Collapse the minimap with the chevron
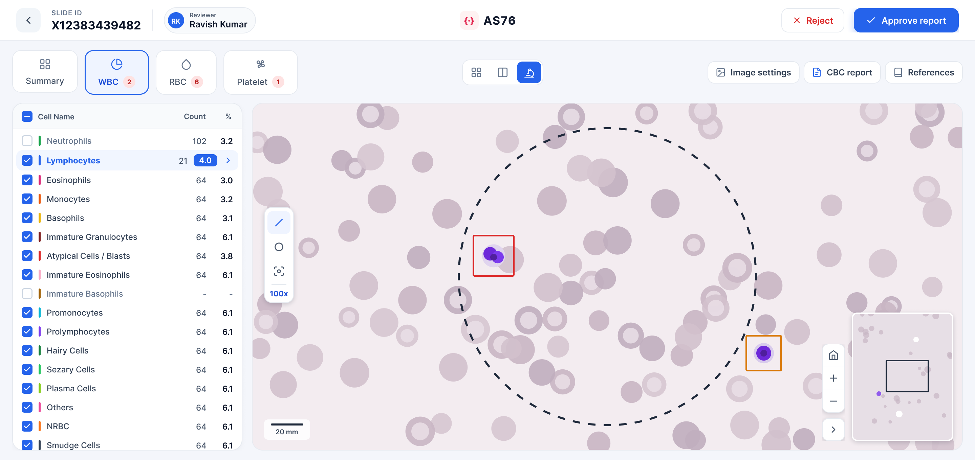Image resolution: width=975 pixels, height=460 pixels. (x=833, y=429)
